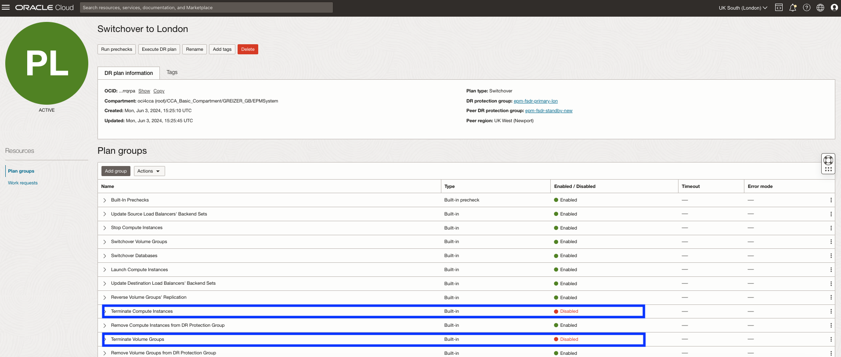Screen dimensions: 841x357
Task: Open the hamburger navigation menu
Action: coord(6,7)
